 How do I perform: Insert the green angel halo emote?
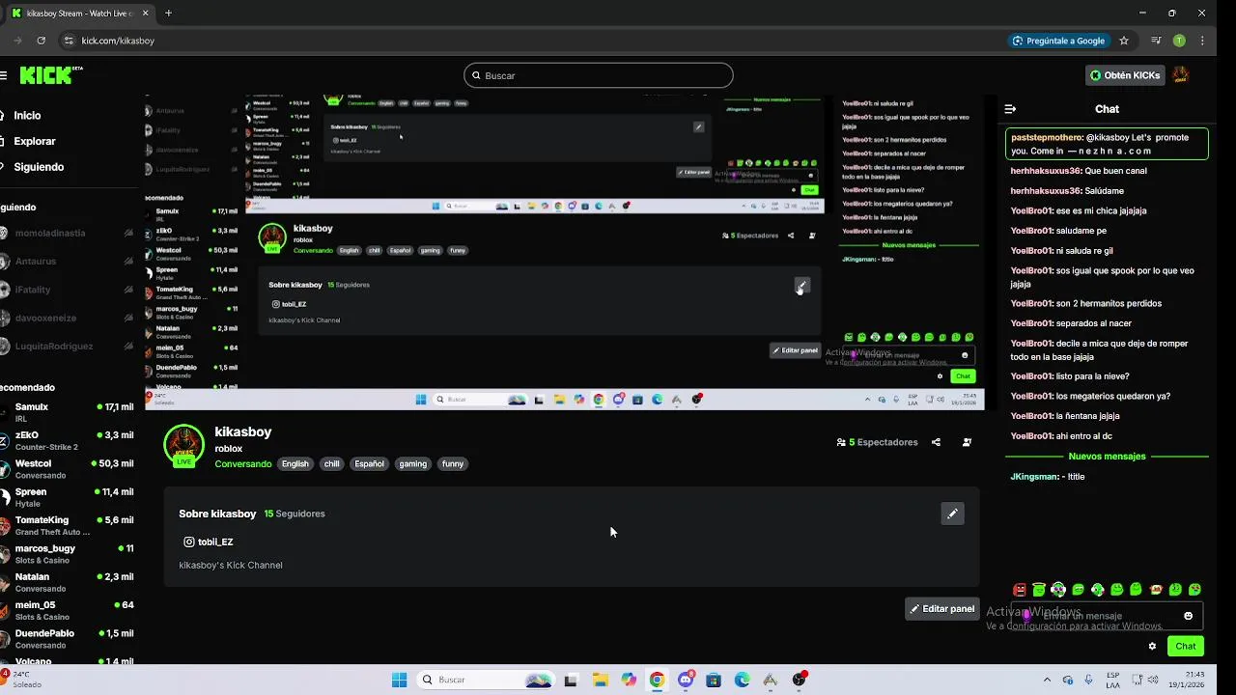(1039, 590)
